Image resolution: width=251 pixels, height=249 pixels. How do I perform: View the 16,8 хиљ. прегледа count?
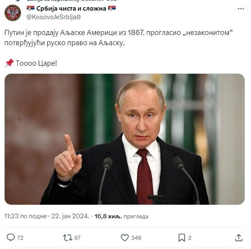121,217
